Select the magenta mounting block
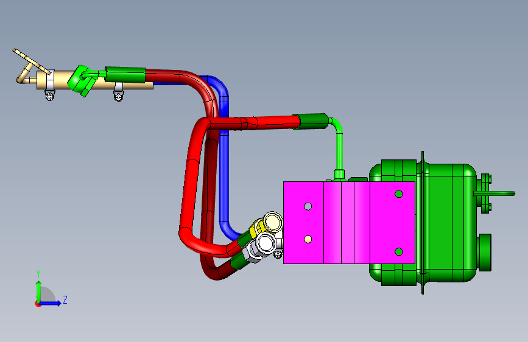The height and width of the screenshot is (342, 528). click(x=349, y=223)
